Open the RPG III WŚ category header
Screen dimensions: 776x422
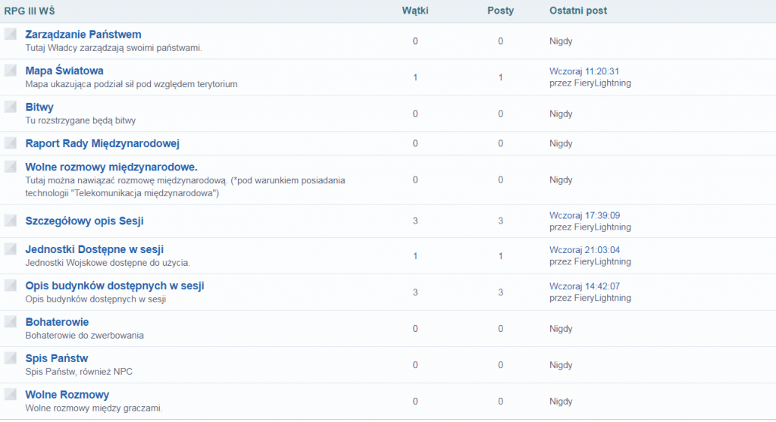(30, 11)
